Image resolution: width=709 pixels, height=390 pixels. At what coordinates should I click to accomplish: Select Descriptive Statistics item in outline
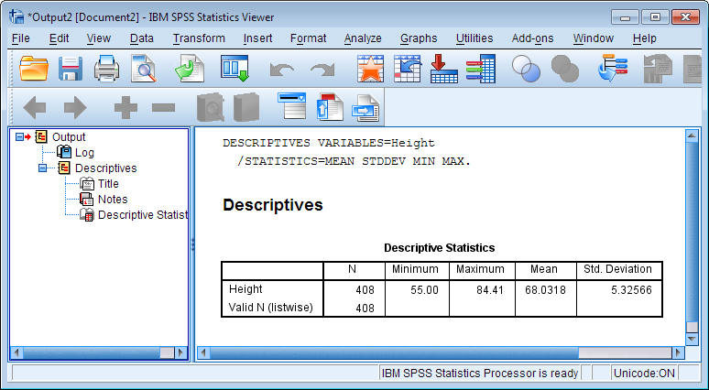142,215
